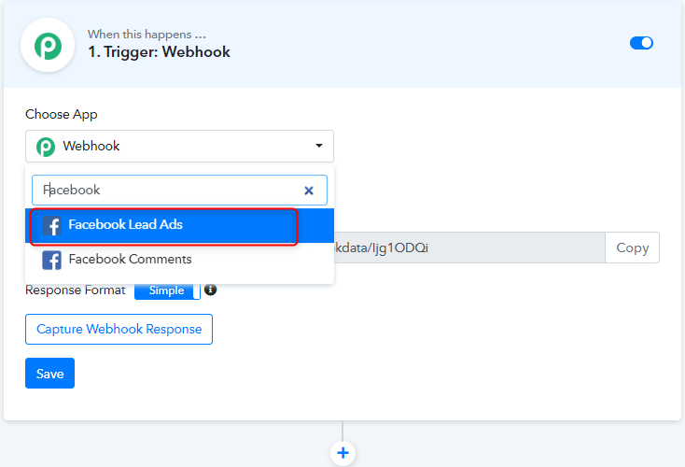Select Facebook Lead Ads from results

tap(179, 226)
